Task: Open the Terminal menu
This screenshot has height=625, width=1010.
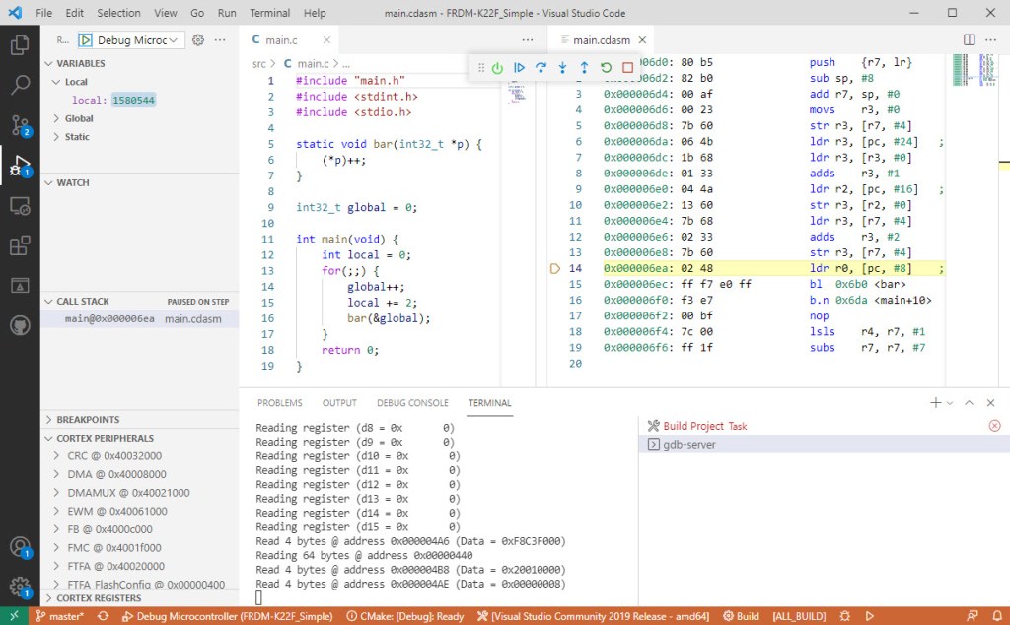Action: coord(269,13)
